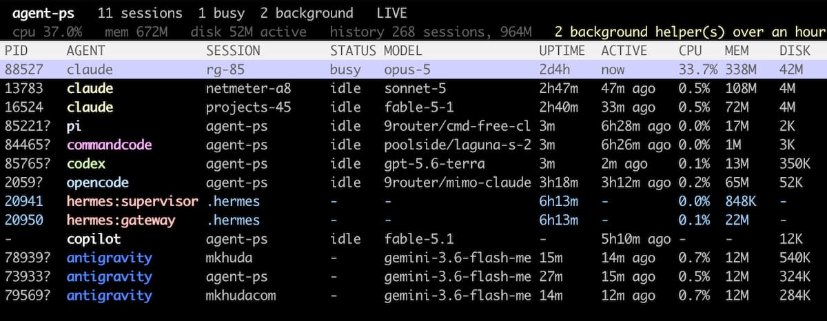827x321 pixels.
Task: Click the LIVE indicator
Action: click(391, 13)
